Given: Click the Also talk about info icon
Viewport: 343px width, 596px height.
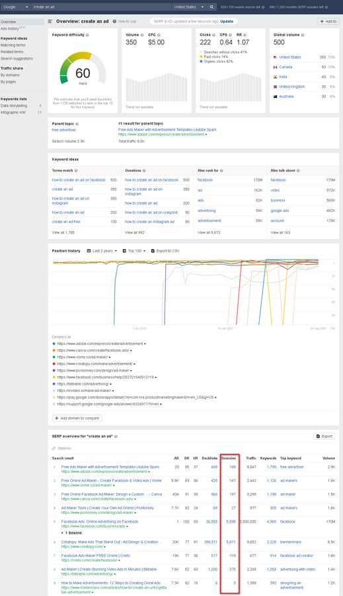Looking at the screenshot, I should 298,171.
